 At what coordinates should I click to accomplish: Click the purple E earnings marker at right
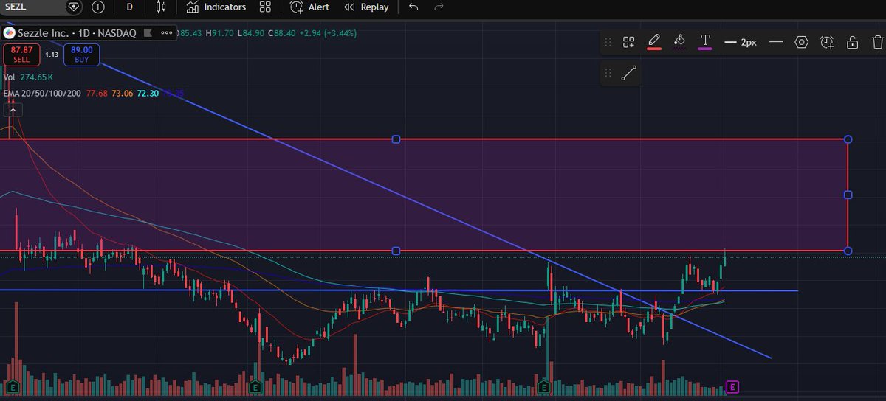tap(733, 386)
